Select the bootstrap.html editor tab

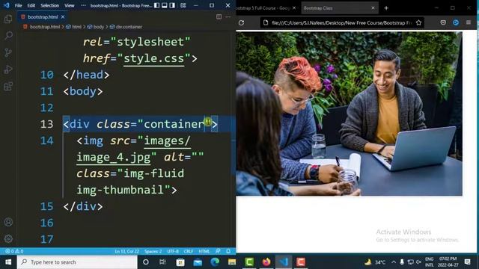pos(43,17)
